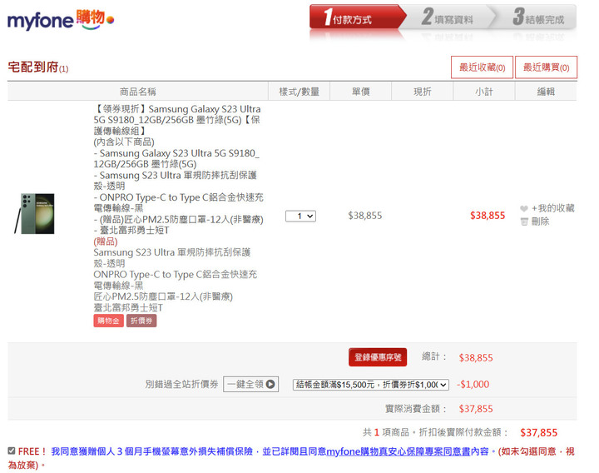Screen dimensions: 599x473
Task: Click the 一鍵全領 coupon button
Action: point(250,384)
